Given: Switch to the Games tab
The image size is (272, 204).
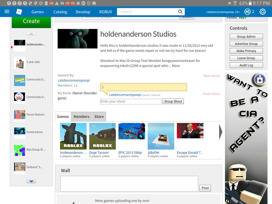Looking at the screenshot, I should click(x=63, y=117).
